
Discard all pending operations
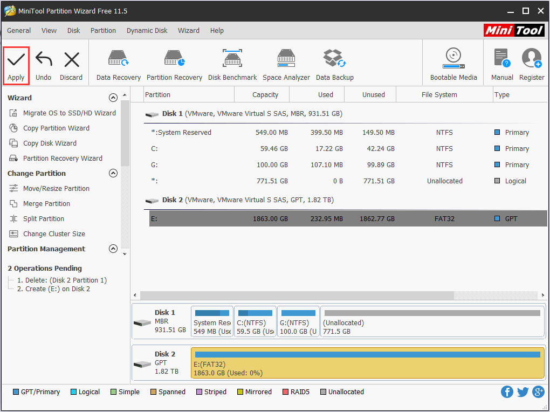(x=71, y=66)
